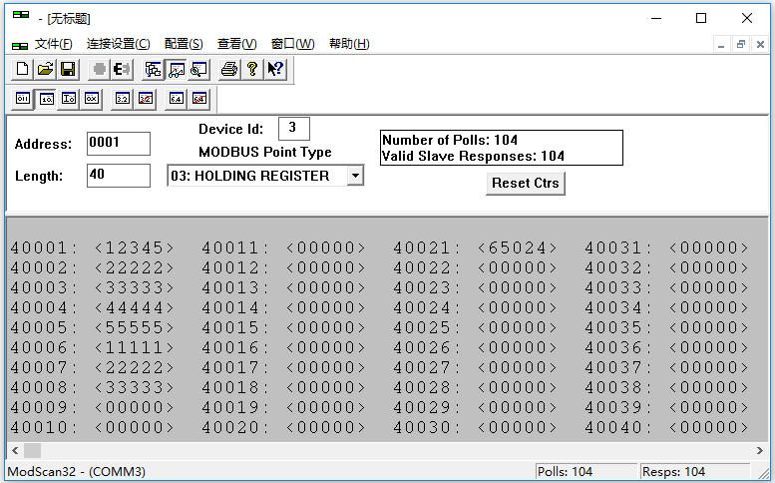Image resolution: width=775 pixels, height=483 pixels.
Task: Open the 查看(V) menu
Action: pyautogui.click(x=236, y=44)
